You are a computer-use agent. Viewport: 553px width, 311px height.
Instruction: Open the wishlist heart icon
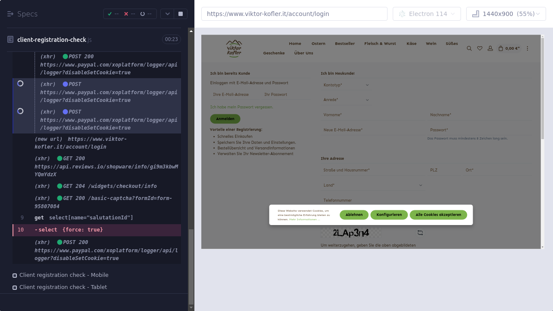[480, 49]
